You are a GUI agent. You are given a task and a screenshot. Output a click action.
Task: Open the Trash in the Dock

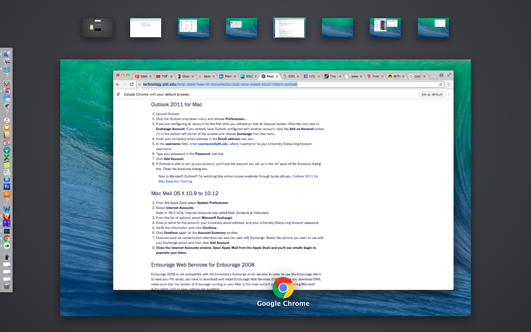[7, 286]
